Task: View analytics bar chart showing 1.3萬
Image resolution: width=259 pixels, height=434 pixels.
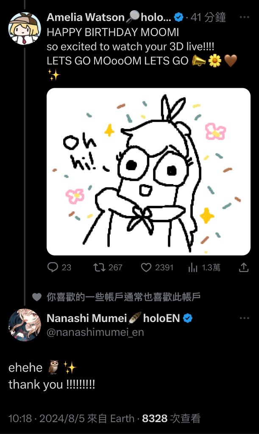Action: (x=193, y=267)
